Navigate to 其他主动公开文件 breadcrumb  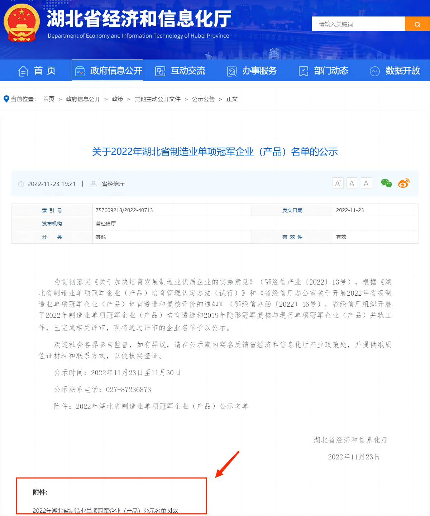(x=157, y=99)
